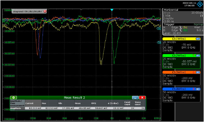Click the 2022-05-11 date and time display
This screenshot has width=204, height=122.
(x=189, y=4)
